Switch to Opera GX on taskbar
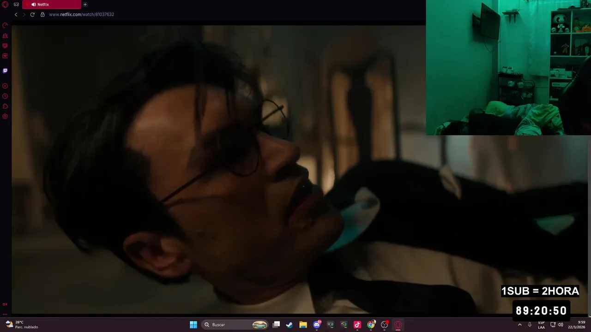Screen dimensions: 591x332 398,325
